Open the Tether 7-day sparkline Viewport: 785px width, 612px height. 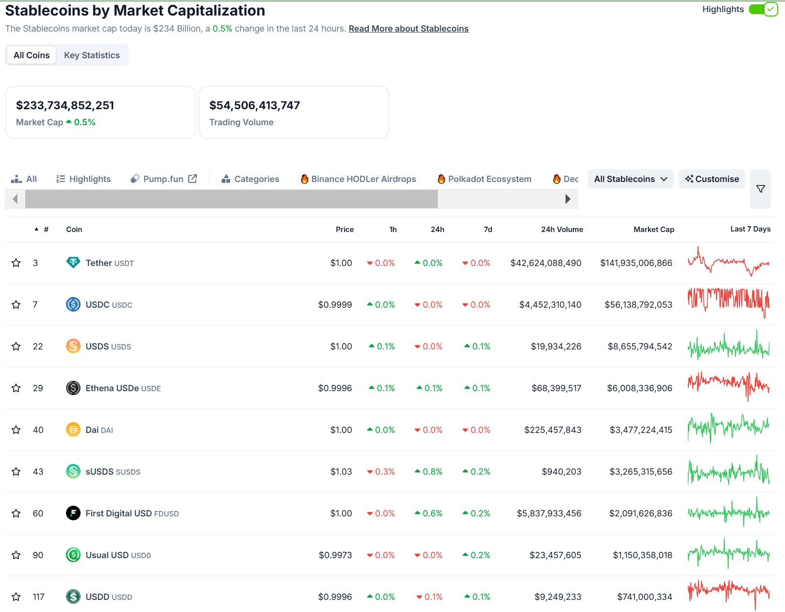pos(729,262)
